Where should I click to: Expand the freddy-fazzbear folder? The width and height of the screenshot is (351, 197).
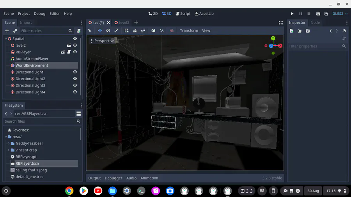click(9, 143)
